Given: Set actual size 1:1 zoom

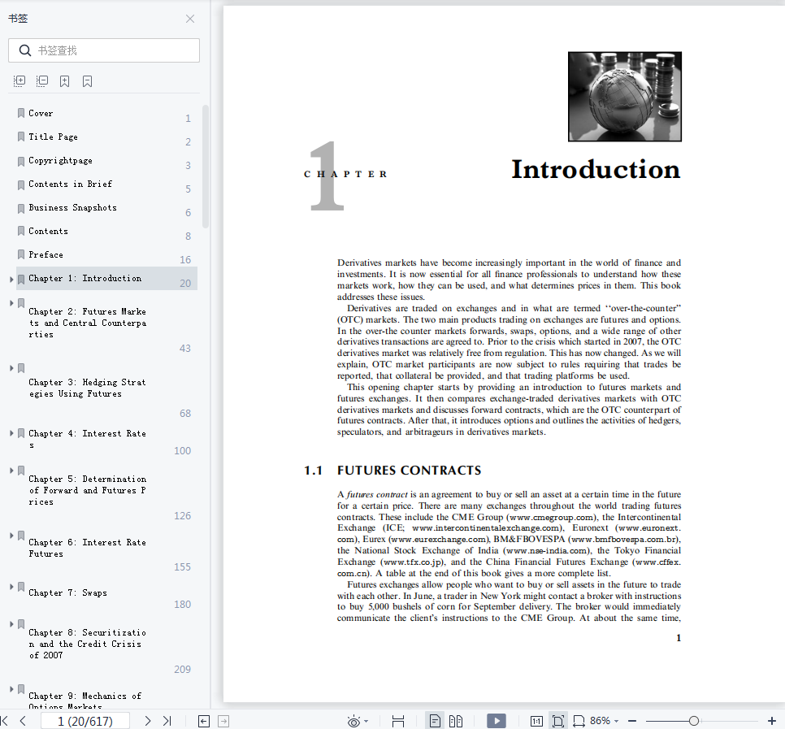Looking at the screenshot, I should click(536, 721).
